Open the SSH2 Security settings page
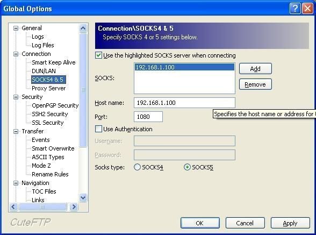Image resolution: width=316 pixels, height=235 pixels. [50, 114]
